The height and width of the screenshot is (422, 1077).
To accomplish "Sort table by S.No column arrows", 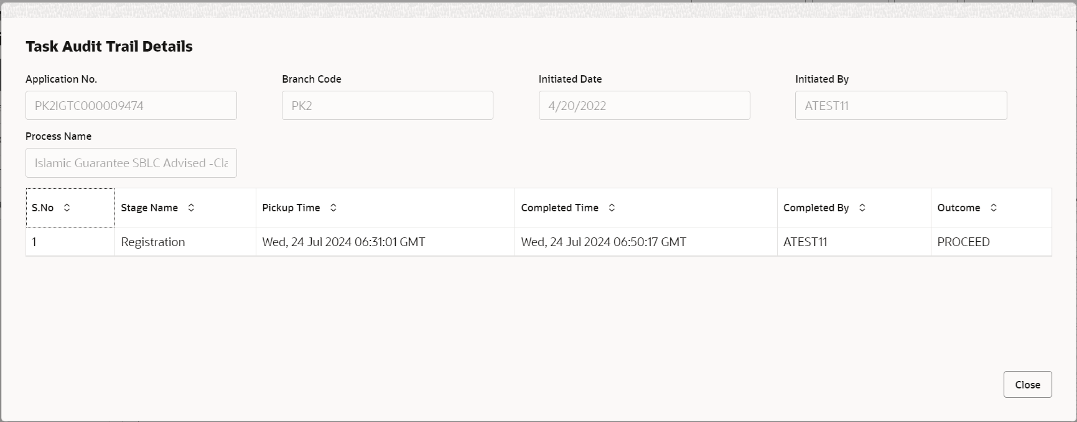I will [67, 208].
